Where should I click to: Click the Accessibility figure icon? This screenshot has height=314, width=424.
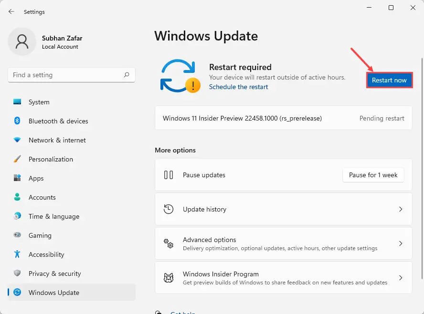(x=17, y=254)
